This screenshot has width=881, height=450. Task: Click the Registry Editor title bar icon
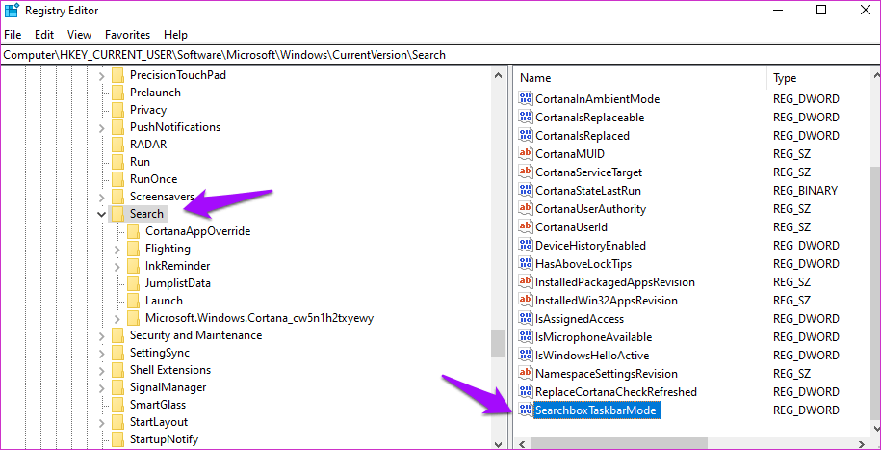[x=12, y=11]
